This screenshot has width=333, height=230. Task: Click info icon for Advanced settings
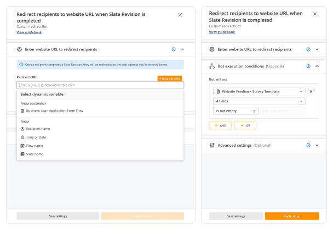coord(308,145)
